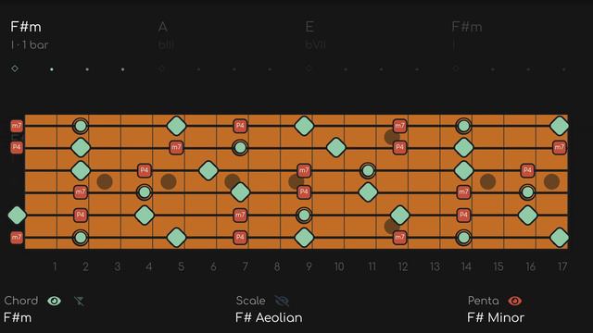Viewport: 593px width, 333px height.
Task: Click m7 marker on second string fret 5
Action: point(176,147)
